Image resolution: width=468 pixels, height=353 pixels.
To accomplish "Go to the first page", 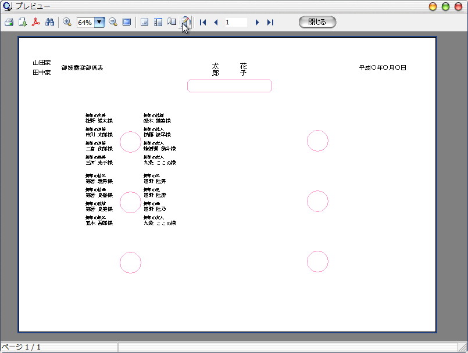I will (x=203, y=23).
